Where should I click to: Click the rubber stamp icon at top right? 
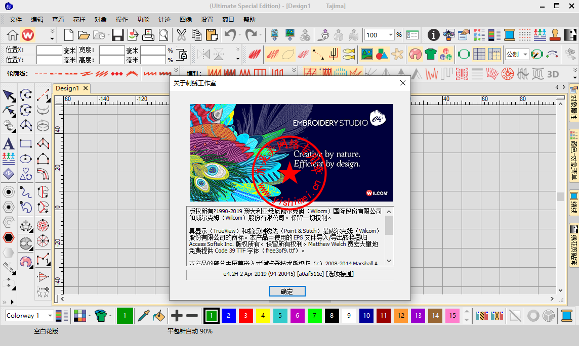coord(555,35)
